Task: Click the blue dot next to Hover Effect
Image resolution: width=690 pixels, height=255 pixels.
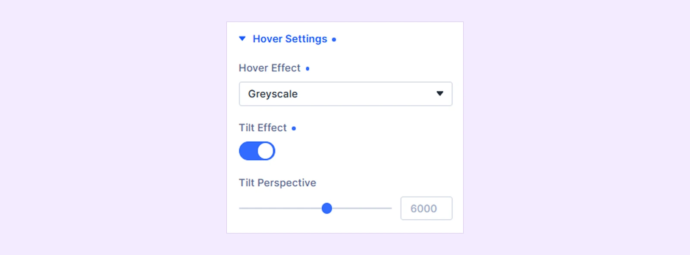Action: [307, 68]
